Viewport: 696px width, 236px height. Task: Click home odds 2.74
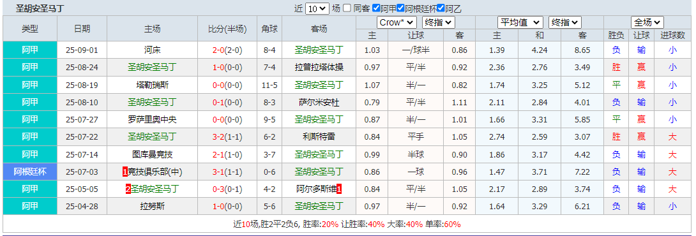[x=497, y=137]
